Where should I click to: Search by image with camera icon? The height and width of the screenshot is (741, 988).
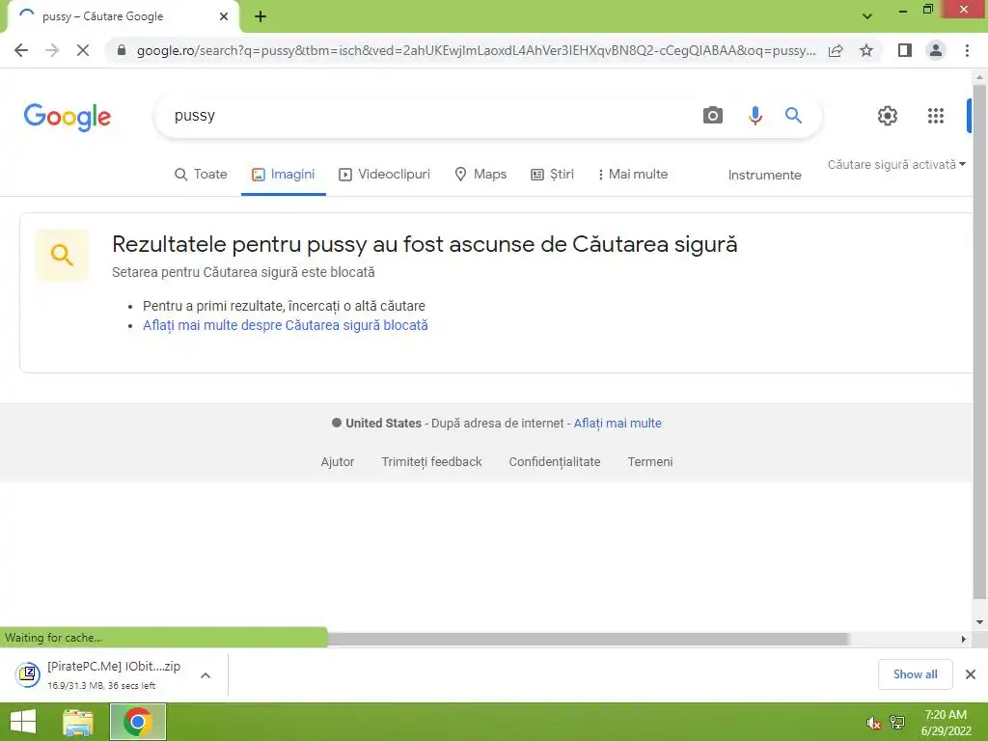click(x=713, y=116)
